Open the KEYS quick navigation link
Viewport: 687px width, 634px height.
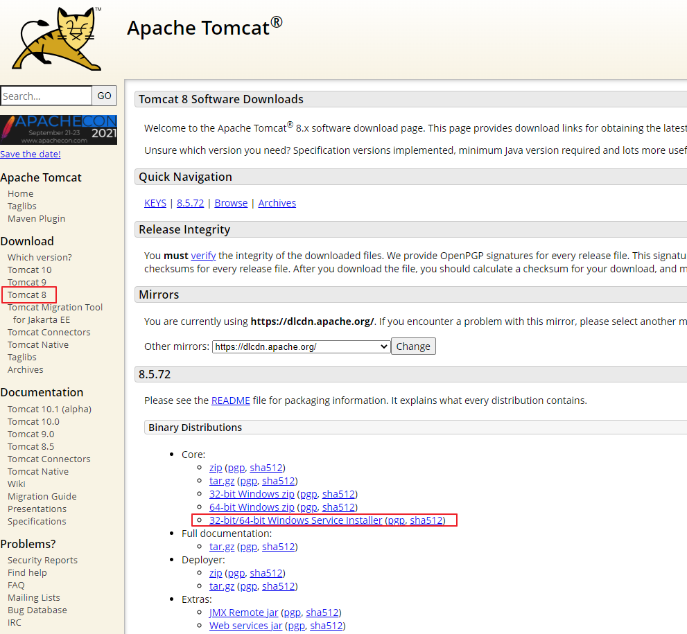pos(155,203)
